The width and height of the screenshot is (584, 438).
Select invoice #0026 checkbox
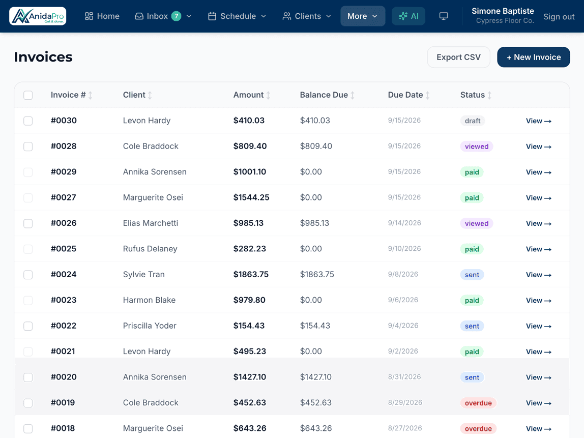[x=28, y=223]
